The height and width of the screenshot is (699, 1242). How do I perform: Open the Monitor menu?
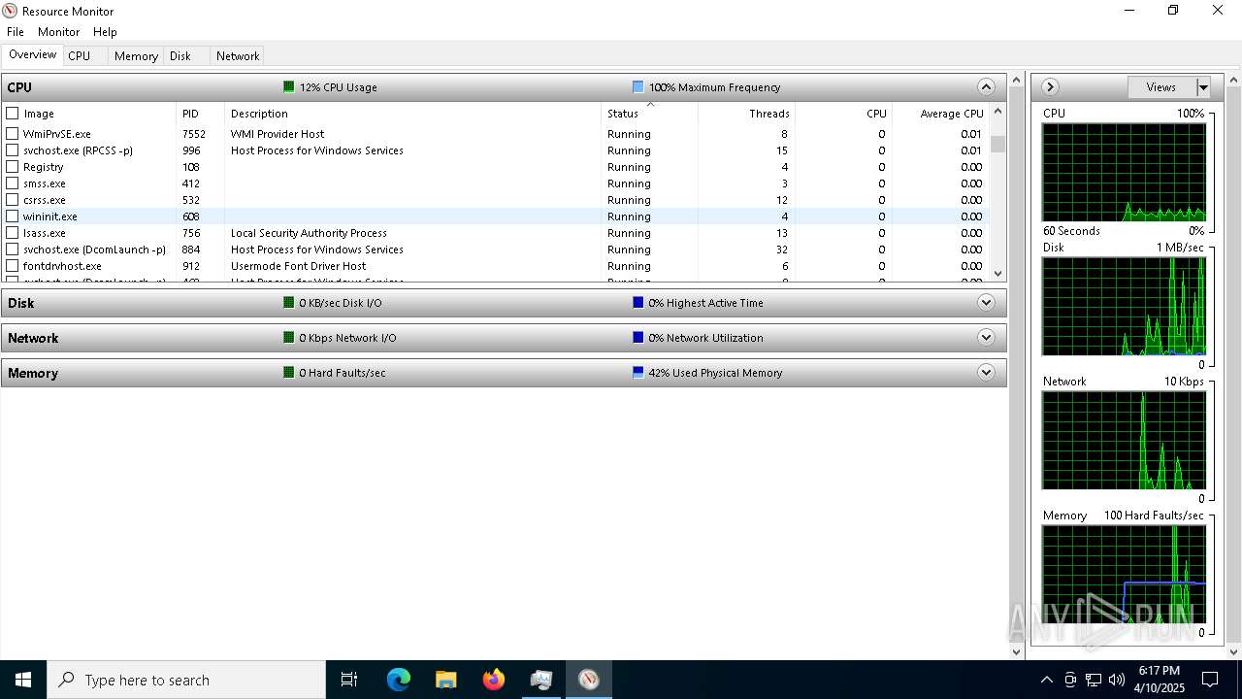[58, 32]
